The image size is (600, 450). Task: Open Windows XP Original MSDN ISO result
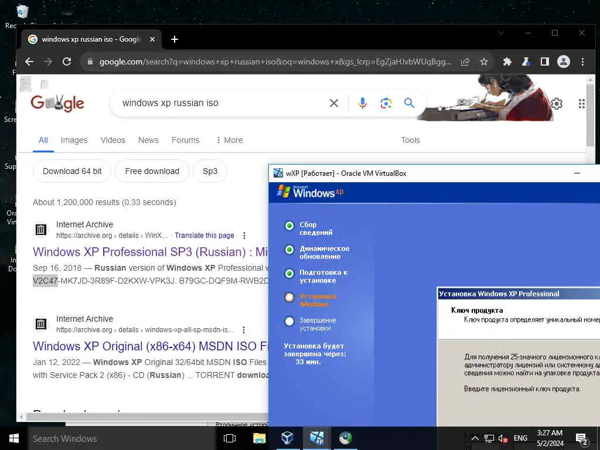(150, 346)
